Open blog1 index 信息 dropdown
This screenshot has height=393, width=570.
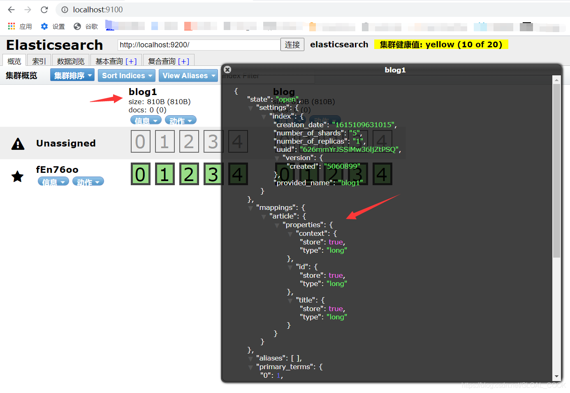coord(146,121)
